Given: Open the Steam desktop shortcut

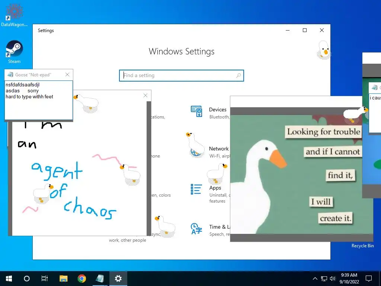Looking at the screenshot, I should tap(14, 52).
